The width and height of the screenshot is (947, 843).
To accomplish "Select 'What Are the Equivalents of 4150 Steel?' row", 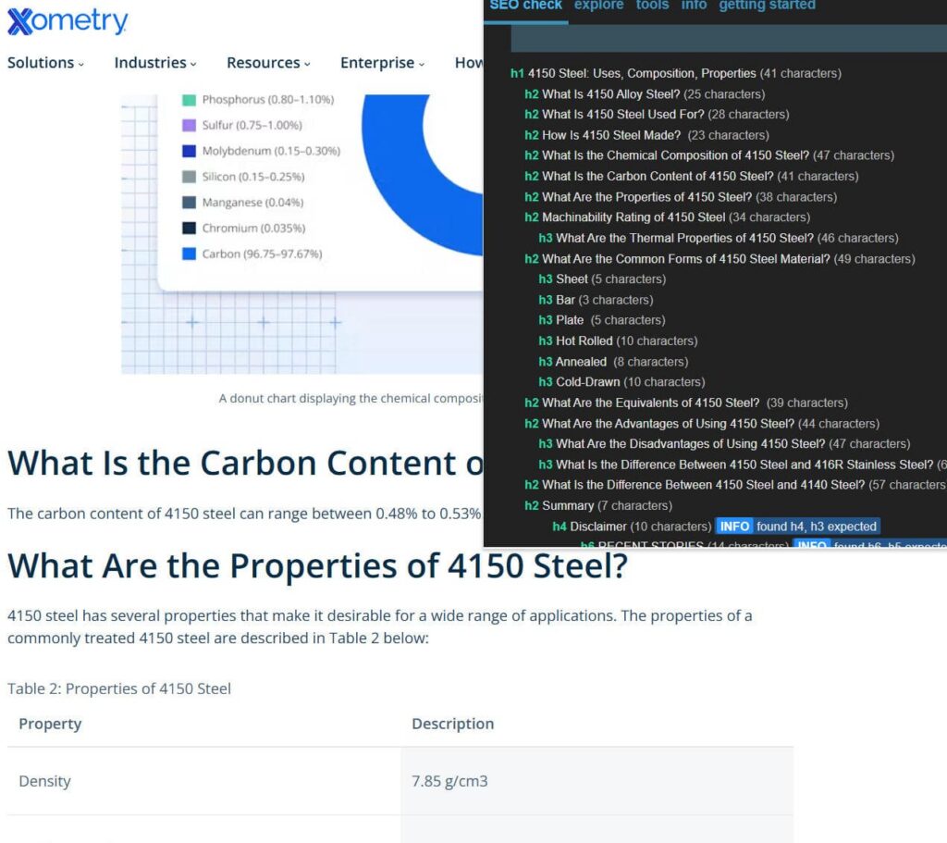I will (x=685, y=403).
